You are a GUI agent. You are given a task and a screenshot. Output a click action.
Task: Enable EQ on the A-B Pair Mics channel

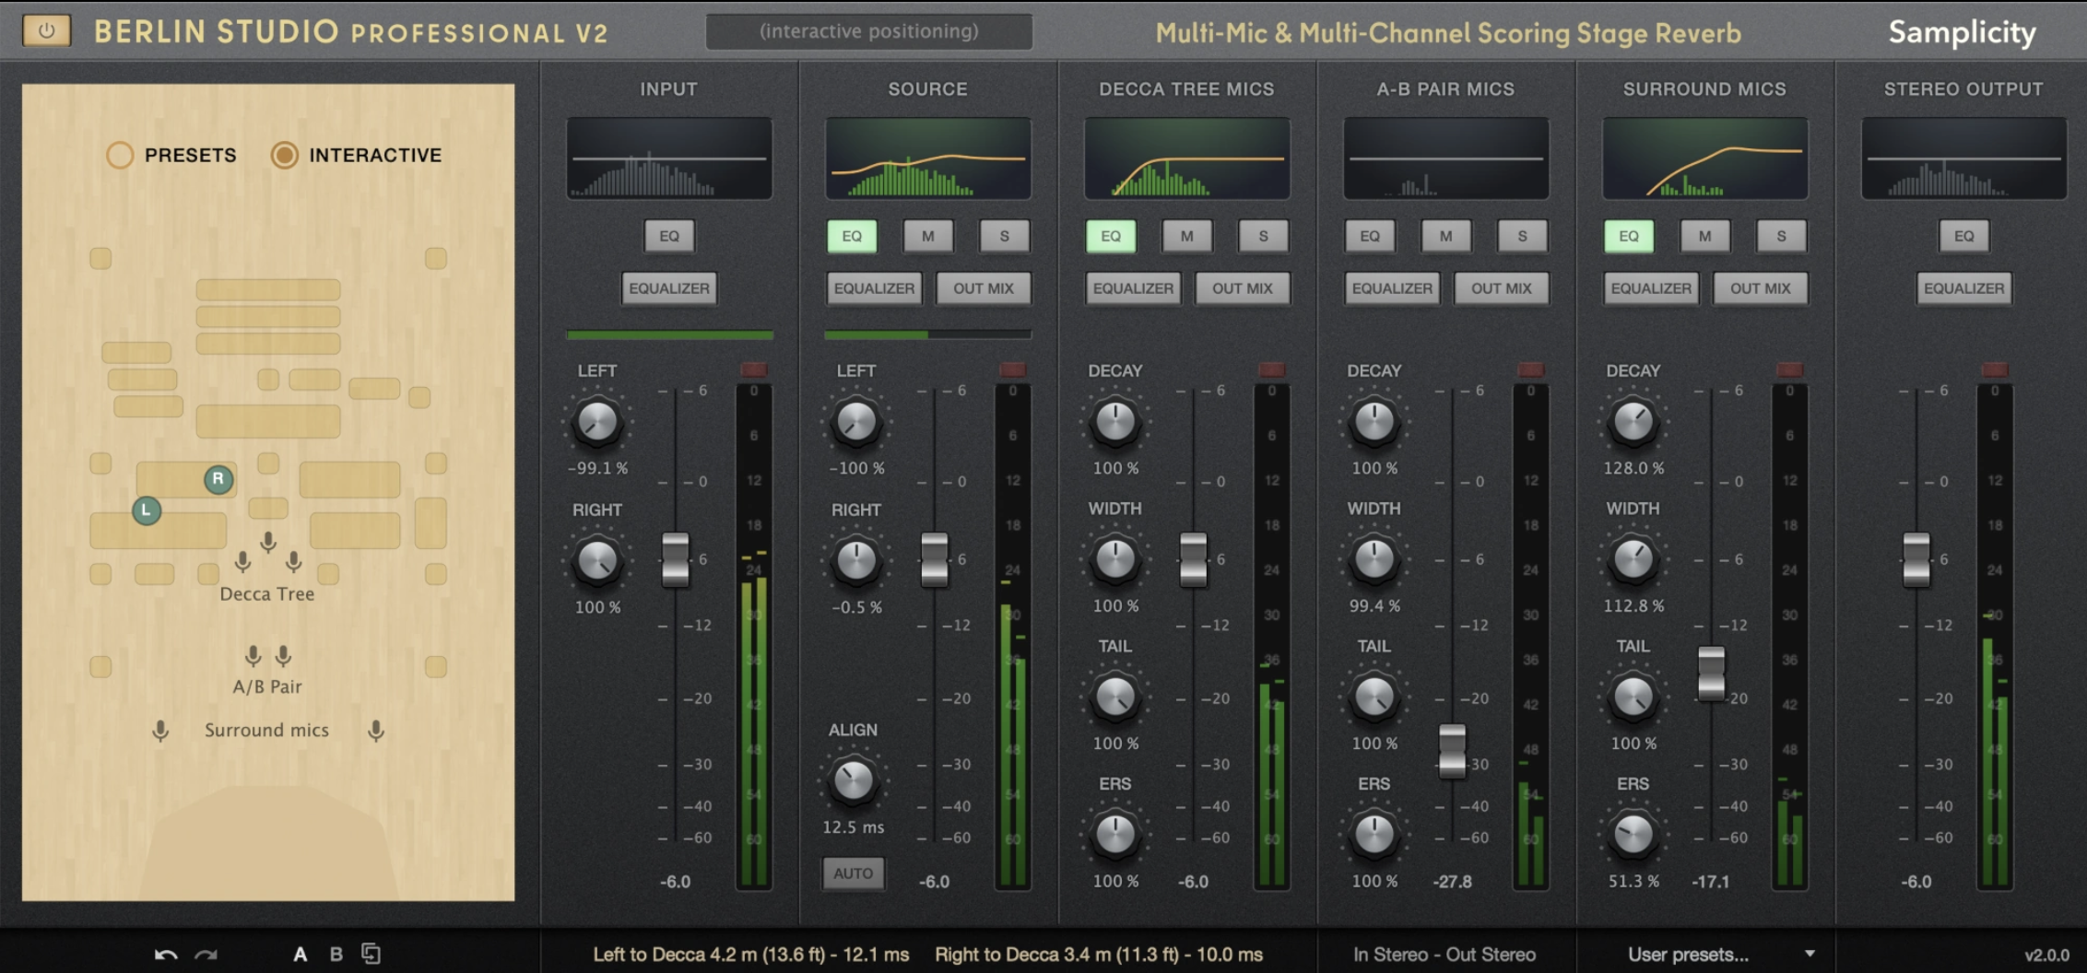1371,237
